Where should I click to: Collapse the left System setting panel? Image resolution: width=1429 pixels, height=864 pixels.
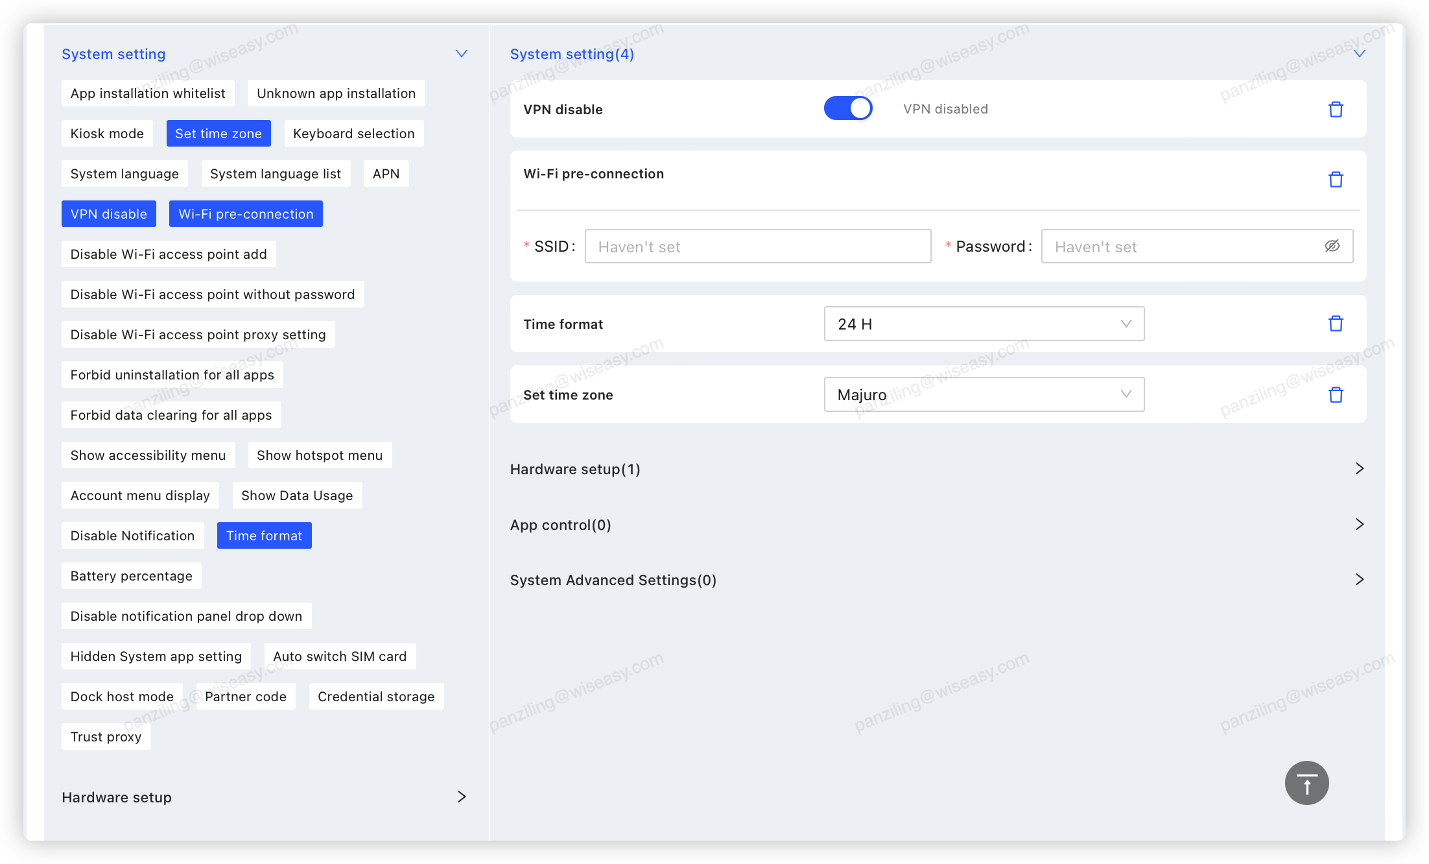point(461,54)
